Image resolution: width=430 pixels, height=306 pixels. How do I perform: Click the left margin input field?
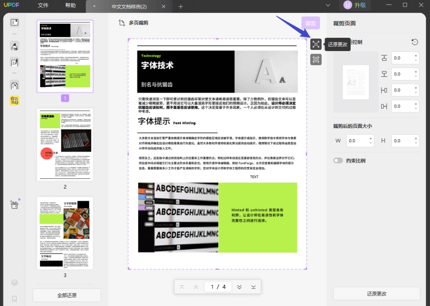pyautogui.click(x=405, y=90)
